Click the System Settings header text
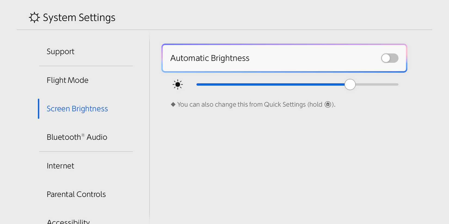The height and width of the screenshot is (224, 449). click(79, 17)
